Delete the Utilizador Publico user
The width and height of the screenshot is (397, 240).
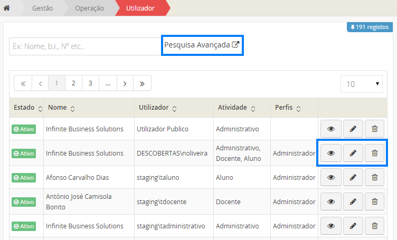[375, 129]
